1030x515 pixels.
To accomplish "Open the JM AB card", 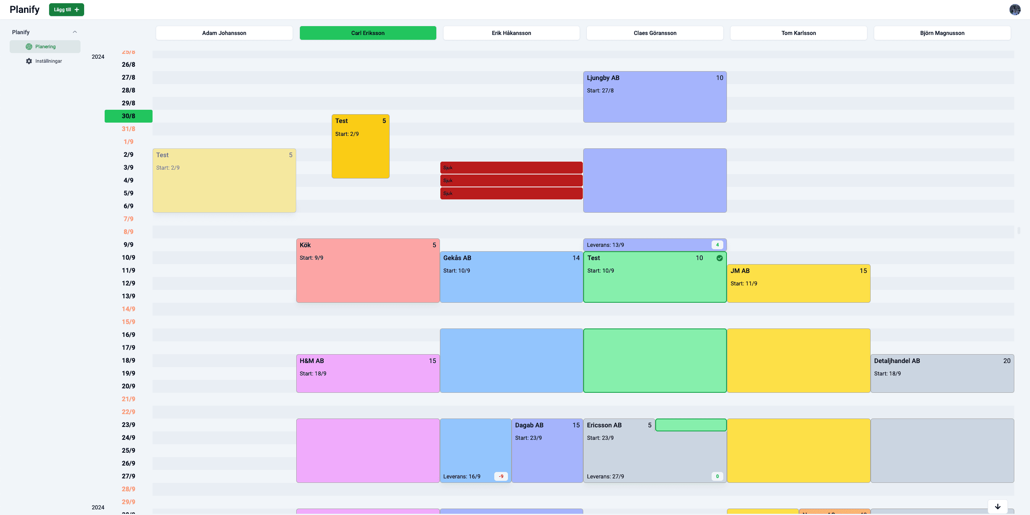I will pyautogui.click(x=799, y=283).
